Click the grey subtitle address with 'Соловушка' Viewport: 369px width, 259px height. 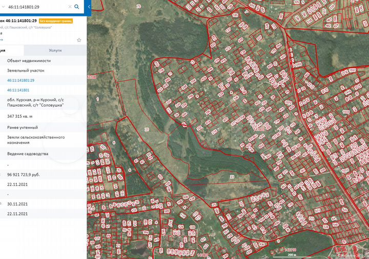tap(26, 27)
